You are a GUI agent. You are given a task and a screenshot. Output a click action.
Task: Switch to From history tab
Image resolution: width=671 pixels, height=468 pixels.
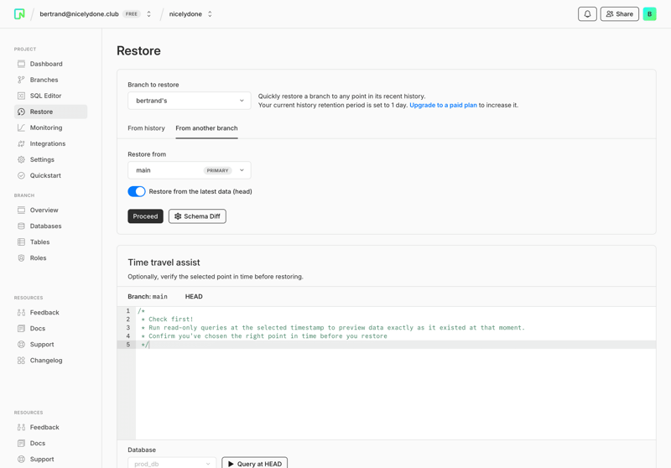(146, 128)
